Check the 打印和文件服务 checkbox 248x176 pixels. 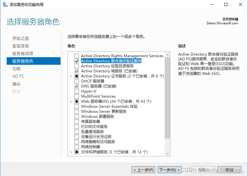(x=77, y=127)
